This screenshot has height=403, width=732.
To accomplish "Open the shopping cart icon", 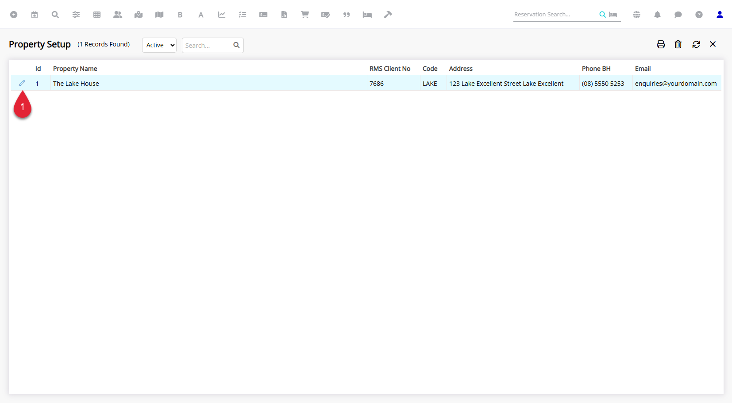I will click(x=305, y=15).
